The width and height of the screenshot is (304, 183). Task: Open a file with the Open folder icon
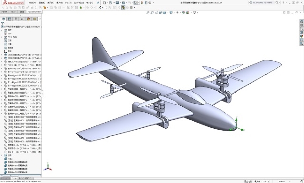[x=110, y=3]
